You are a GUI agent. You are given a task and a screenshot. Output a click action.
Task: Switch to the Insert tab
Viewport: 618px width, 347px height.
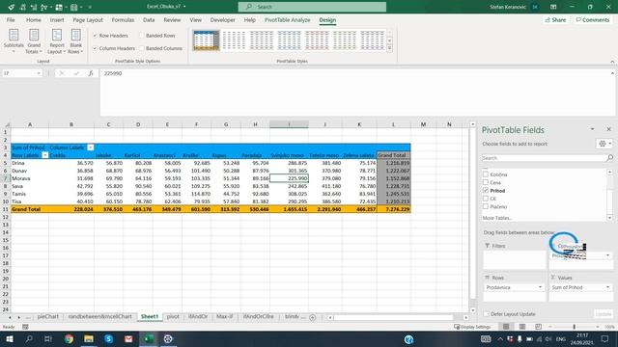click(x=57, y=19)
